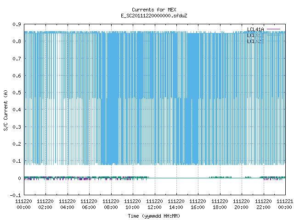Click the y-axis tick value "0.6"
This screenshot has width=294, height=220.
tap(17, 76)
